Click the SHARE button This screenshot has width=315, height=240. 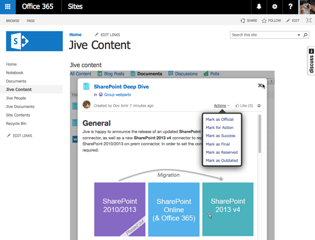click(x=249, y=20)
